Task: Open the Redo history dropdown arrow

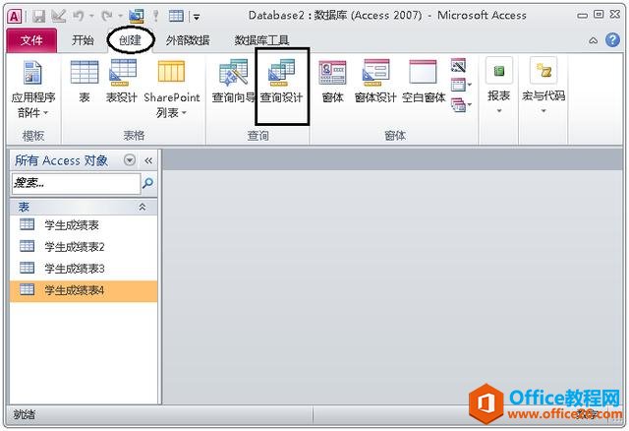Action: click(x=120, y=17)
